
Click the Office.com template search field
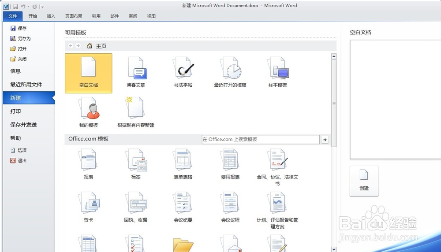click(x=261, y=139)
